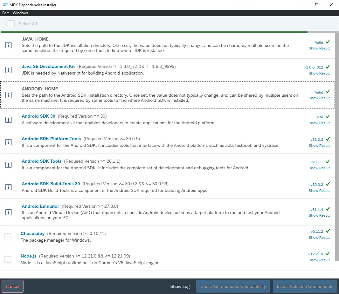Click the ANDROID_HOME info icon

[x=9, y=95]
